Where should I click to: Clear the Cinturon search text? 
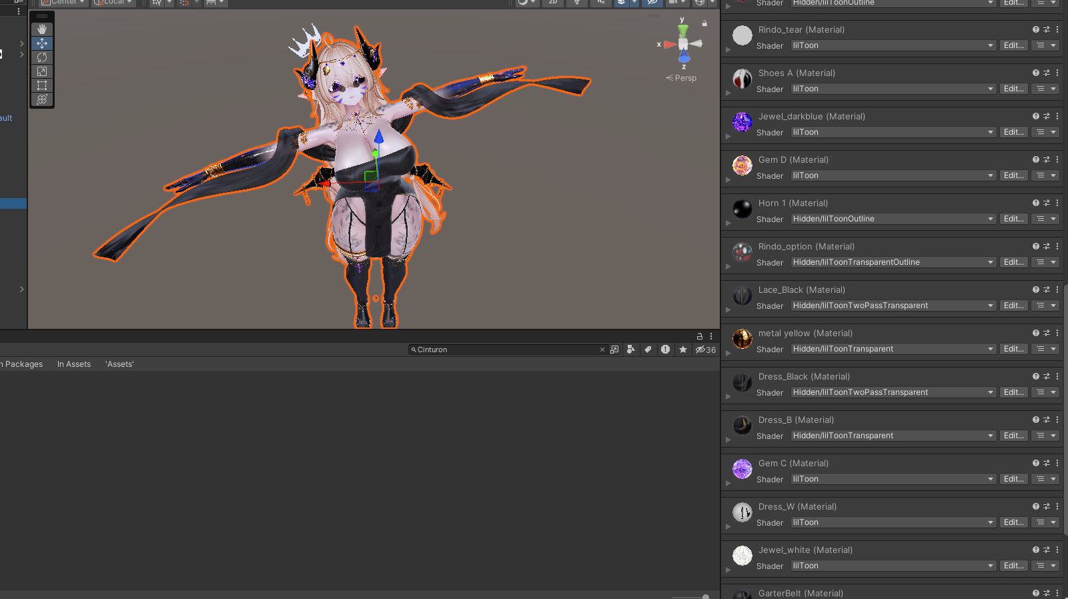[x=602, y=350]
